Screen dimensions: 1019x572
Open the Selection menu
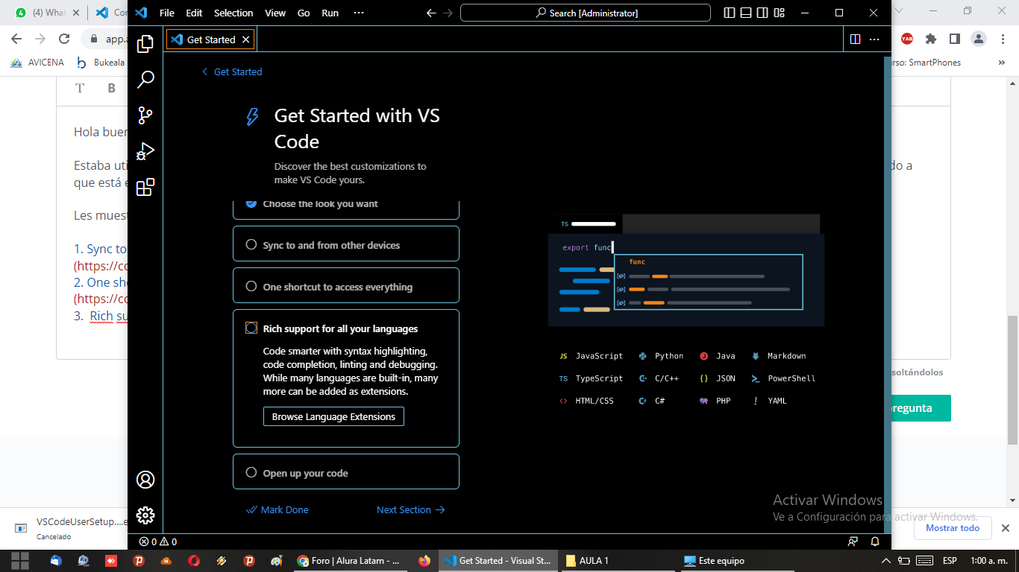point(233,13)
